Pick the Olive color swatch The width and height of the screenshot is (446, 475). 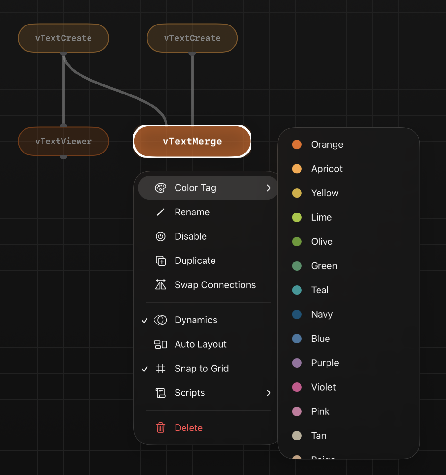[297, 242]
